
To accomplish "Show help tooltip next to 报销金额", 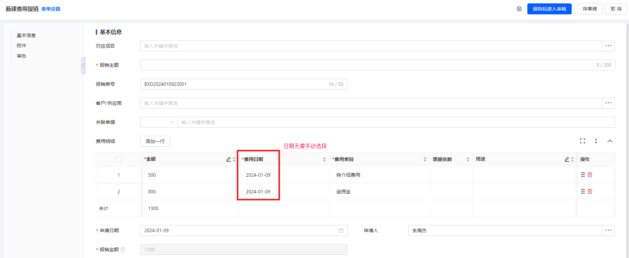I will point(123,249).
